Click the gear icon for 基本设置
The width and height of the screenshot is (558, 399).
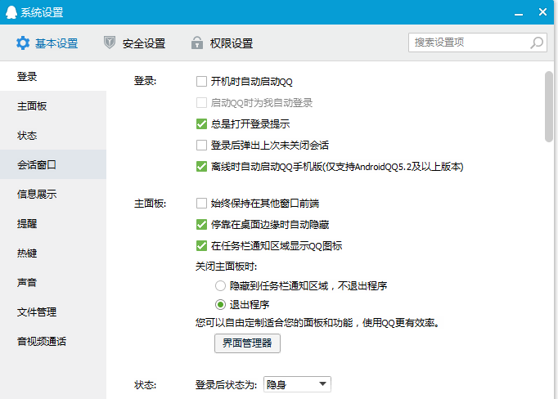(x=23, y=43)
